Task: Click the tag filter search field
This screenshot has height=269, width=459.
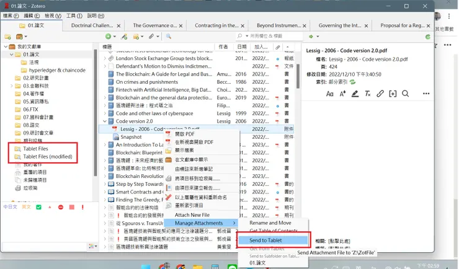Action: click(45, 246)
